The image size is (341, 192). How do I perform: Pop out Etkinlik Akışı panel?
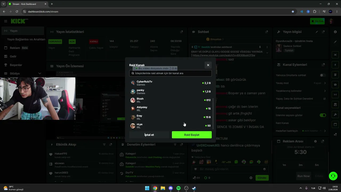pyautogui.click(x=111, y=145)
